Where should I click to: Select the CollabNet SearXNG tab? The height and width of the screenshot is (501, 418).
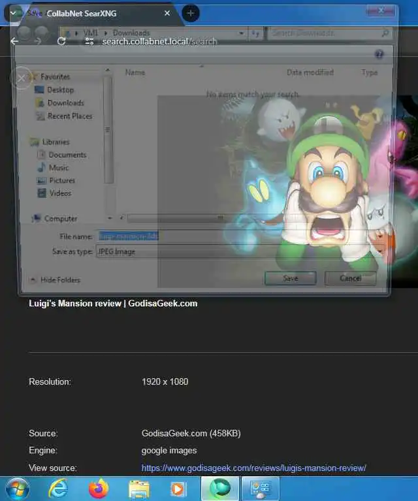(82, 14)
